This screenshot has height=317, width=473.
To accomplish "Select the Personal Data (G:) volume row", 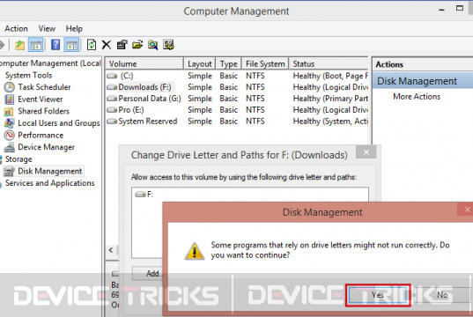I will pyautogui.click(x=237, y=99).
